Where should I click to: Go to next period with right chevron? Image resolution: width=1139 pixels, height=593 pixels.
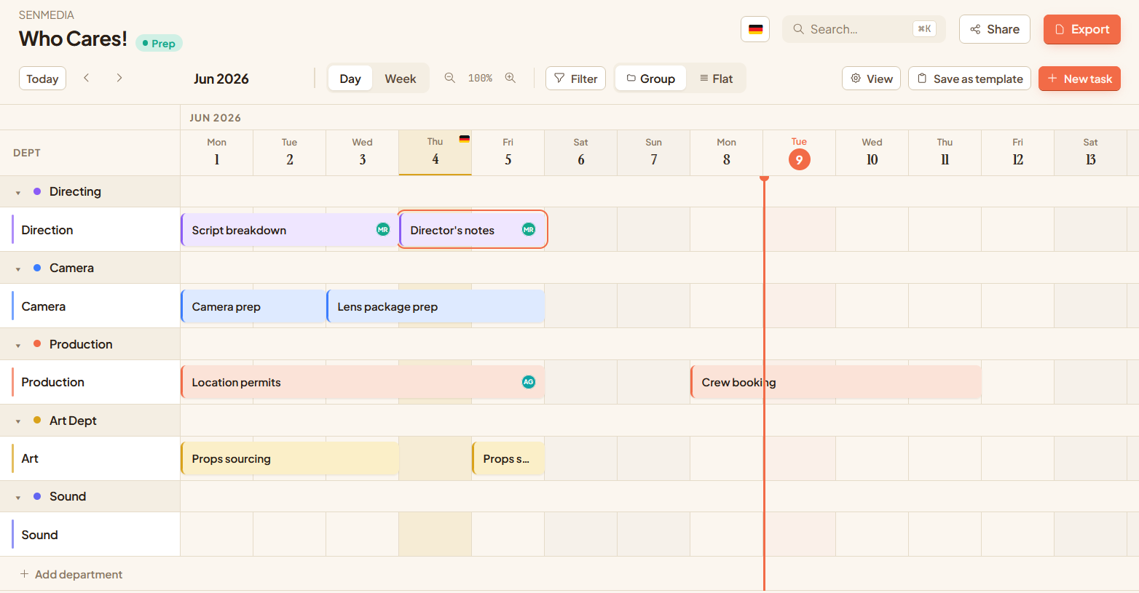[119, 78]
